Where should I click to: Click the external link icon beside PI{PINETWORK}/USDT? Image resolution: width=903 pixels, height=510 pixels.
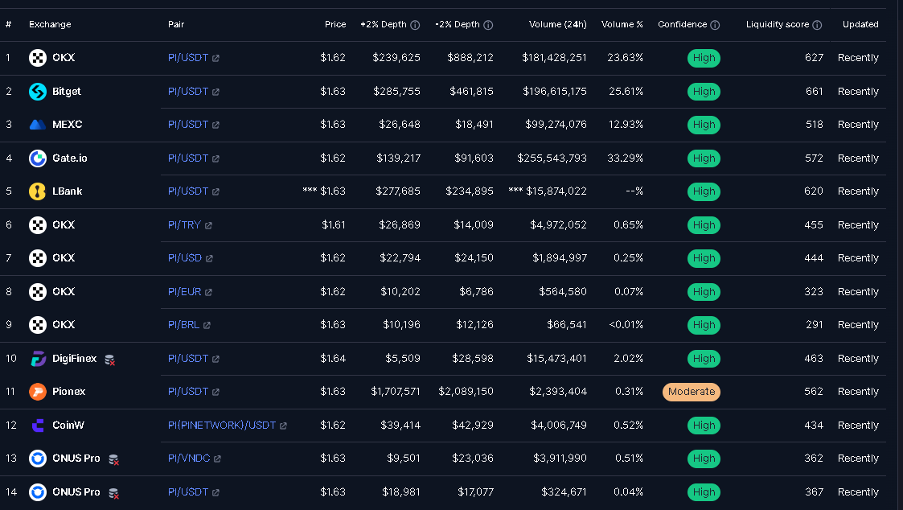pos(283,426)
